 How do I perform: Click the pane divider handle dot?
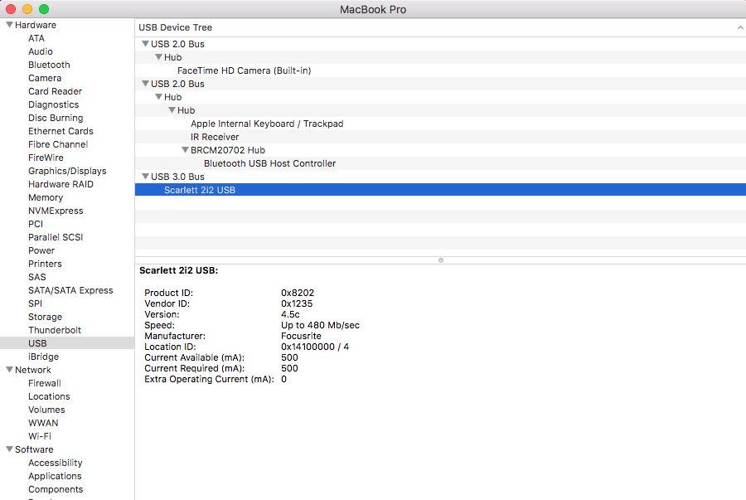[x=440, y=260]
